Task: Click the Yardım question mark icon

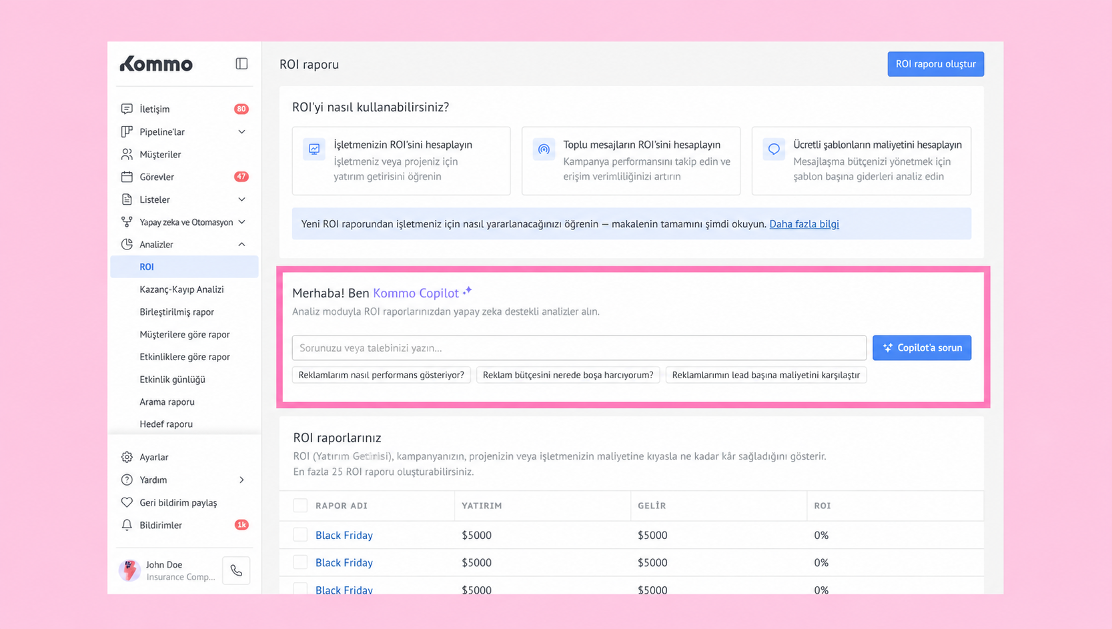Action: pyautogui.click(x=127, y=480)
